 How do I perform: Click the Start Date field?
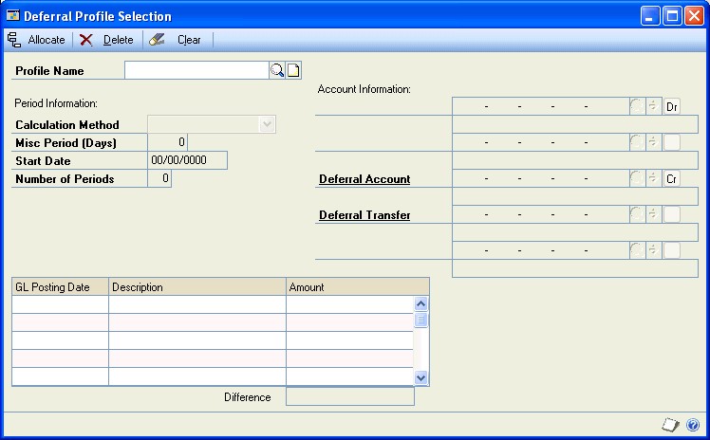click(x=187, y=160)
